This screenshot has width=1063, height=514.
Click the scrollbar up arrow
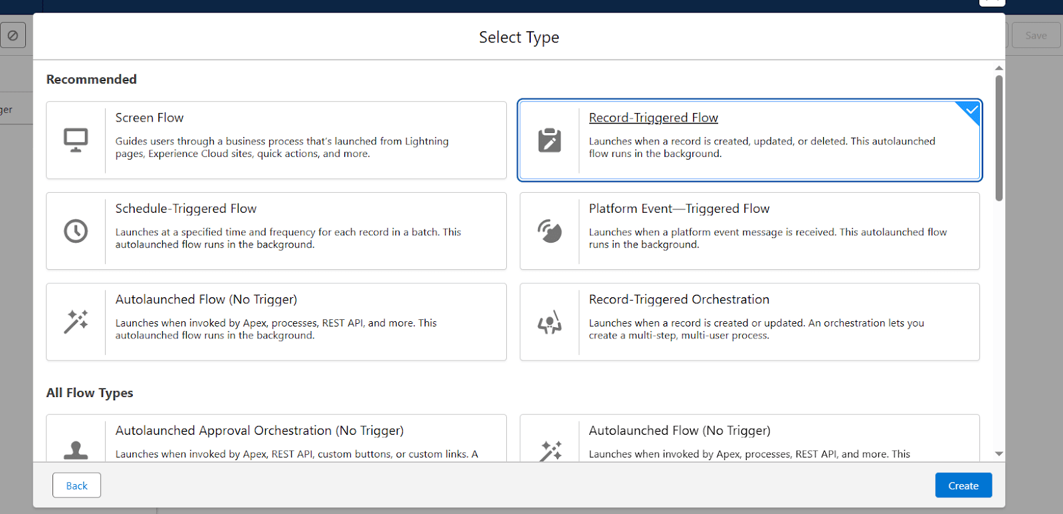999,68
